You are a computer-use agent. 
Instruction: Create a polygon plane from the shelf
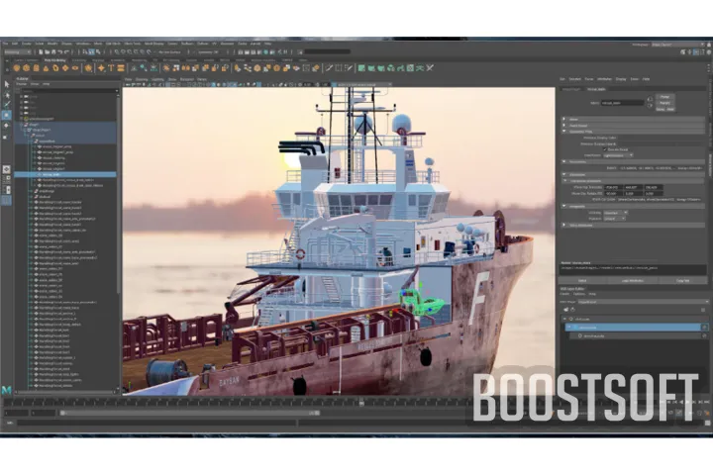[x=65, y=68]
